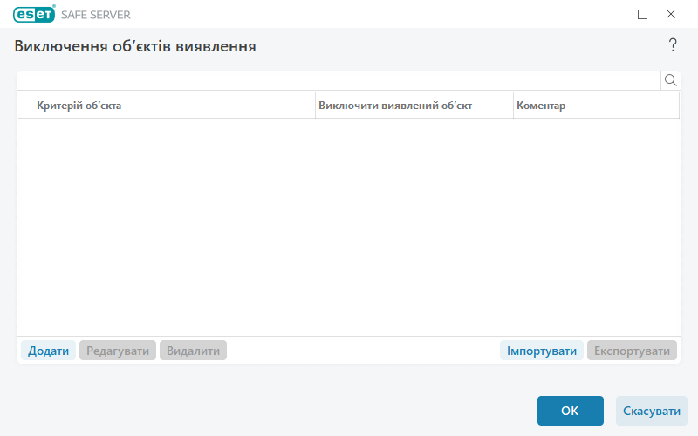Cancel using the Скасувати button

click(651, 411)
